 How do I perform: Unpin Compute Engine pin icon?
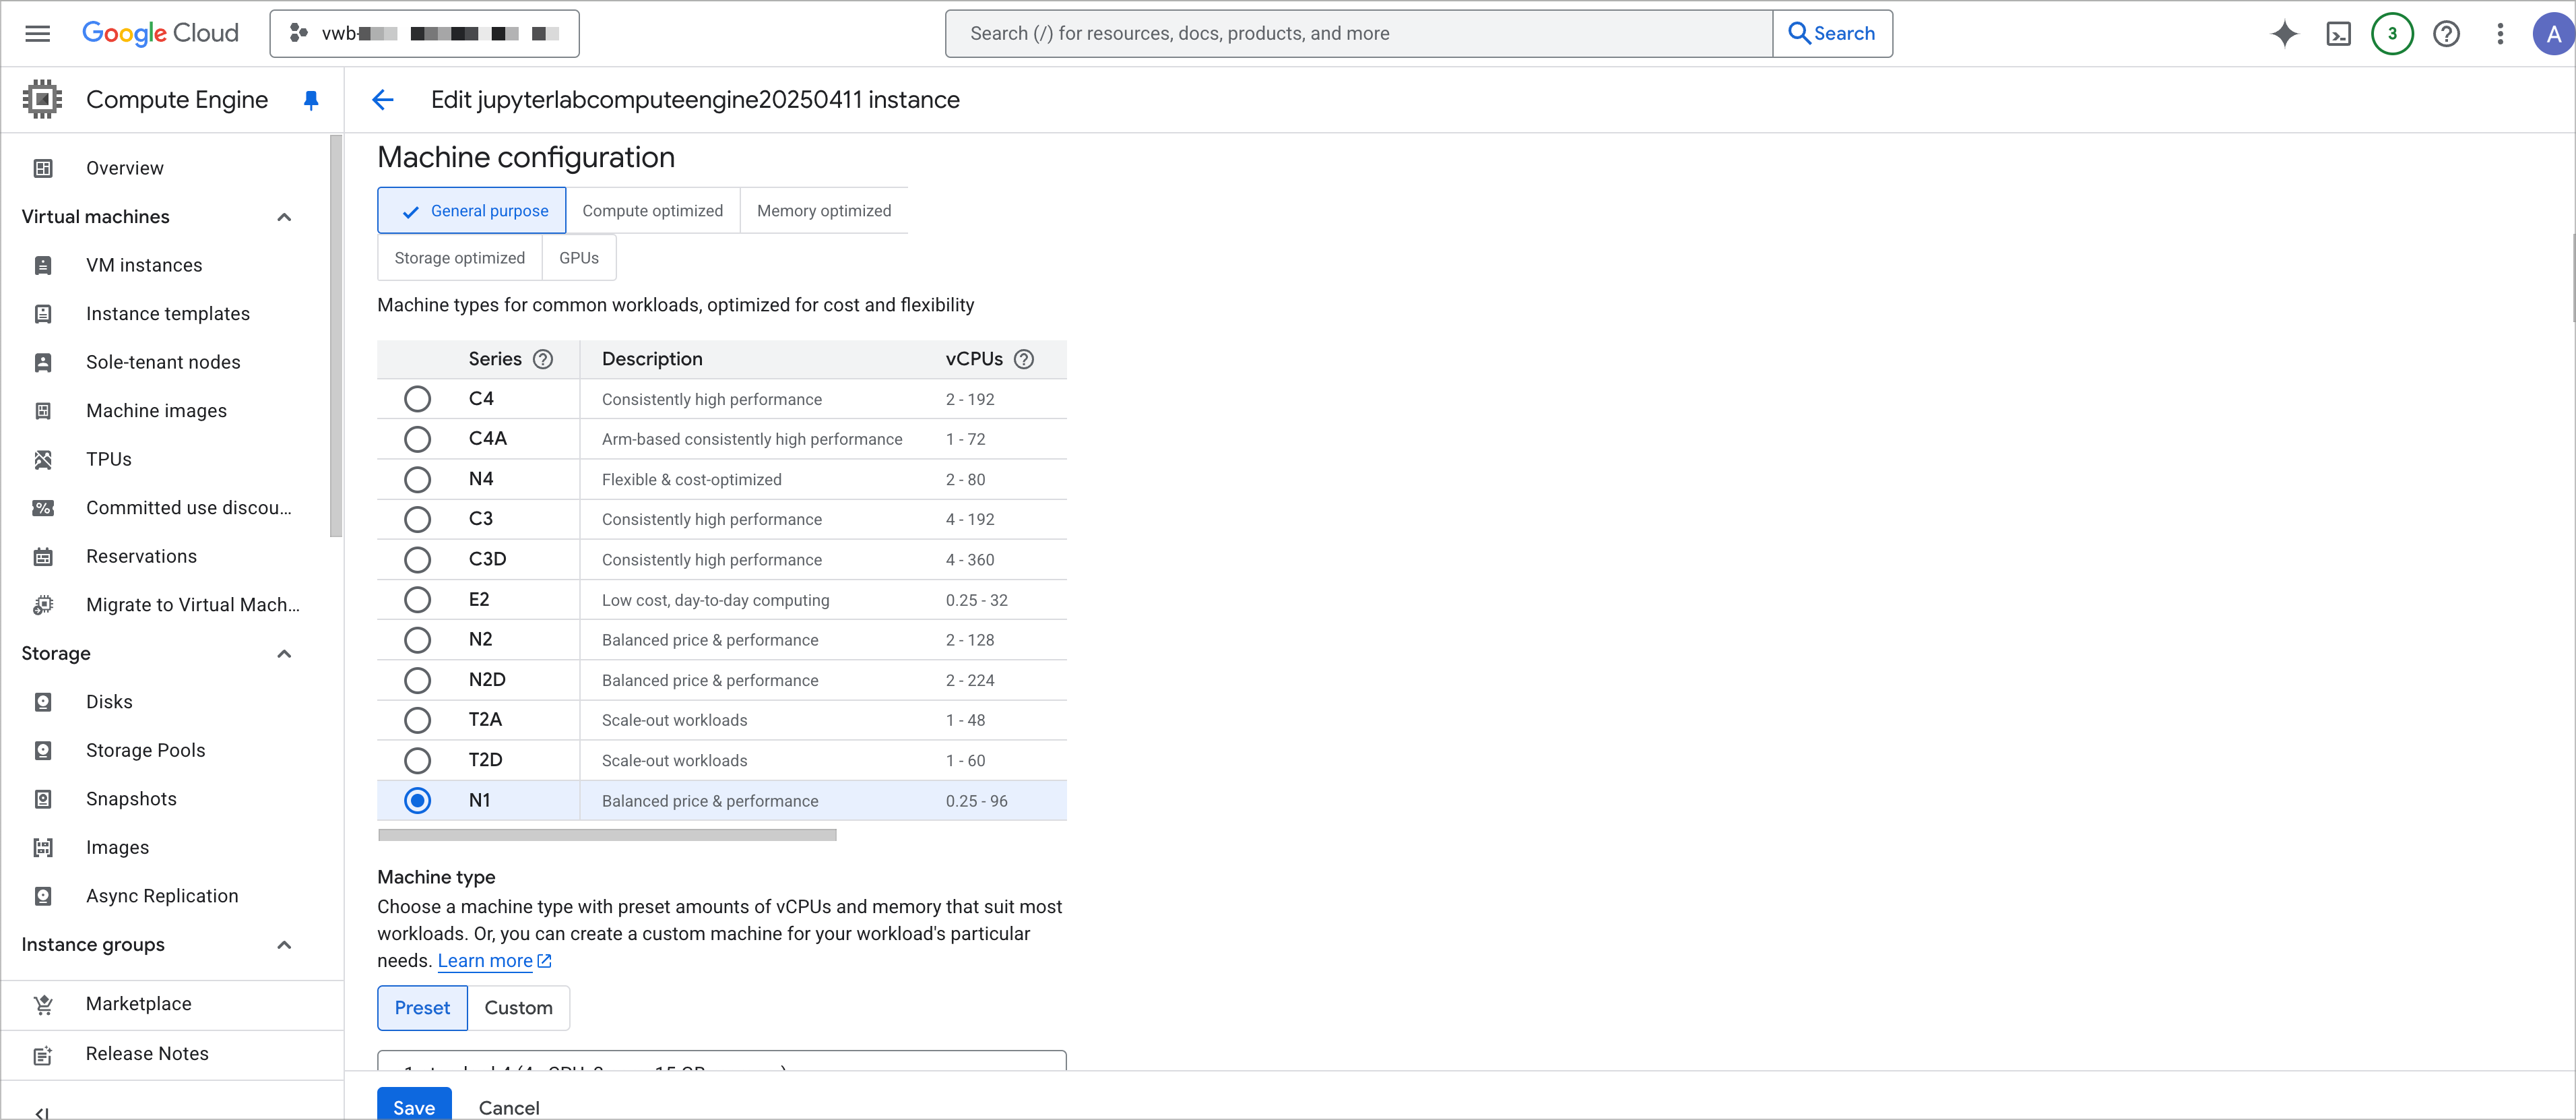click(311, 100)
